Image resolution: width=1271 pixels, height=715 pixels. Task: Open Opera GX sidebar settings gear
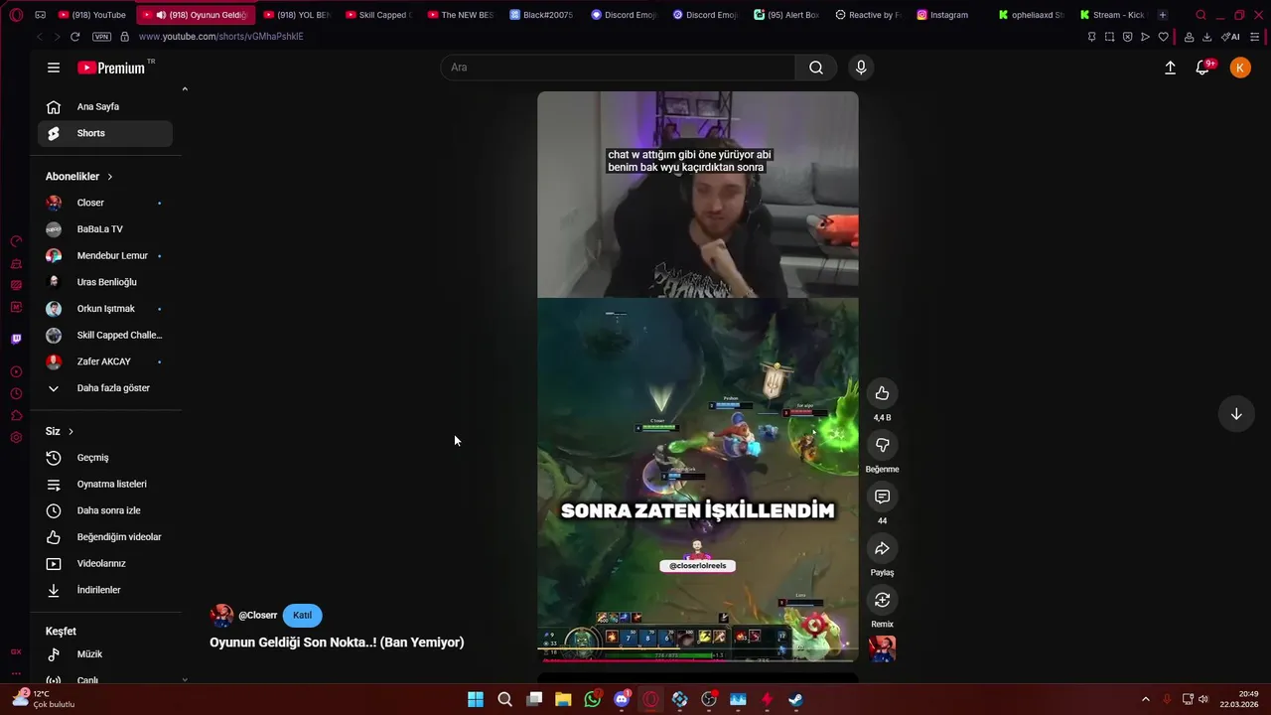[16, 438]
